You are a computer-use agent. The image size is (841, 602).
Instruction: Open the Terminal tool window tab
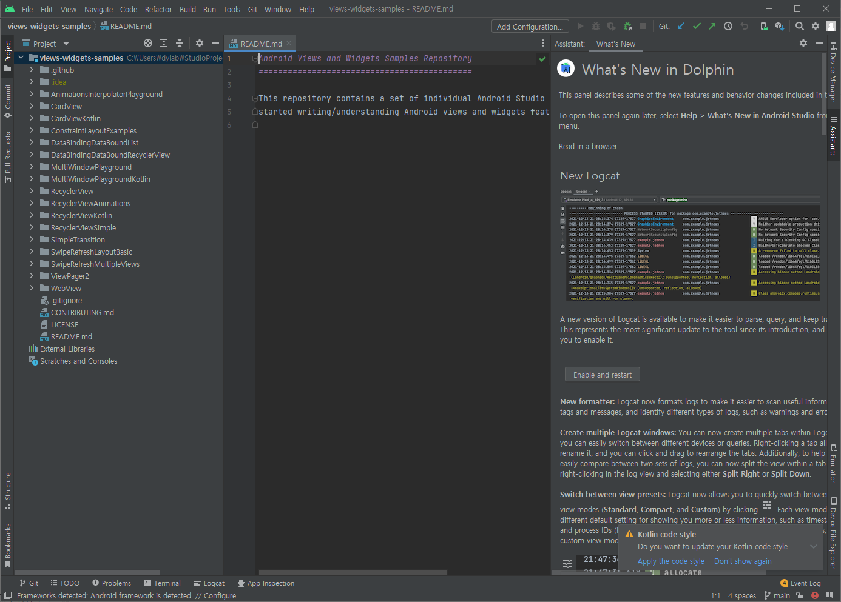pos(163,583)
